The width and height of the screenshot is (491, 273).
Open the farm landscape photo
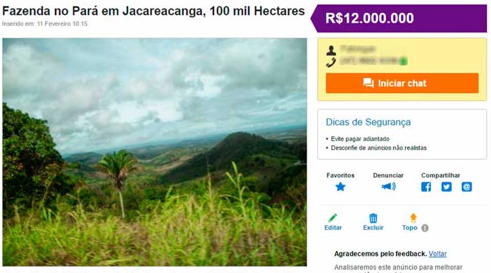155,152
